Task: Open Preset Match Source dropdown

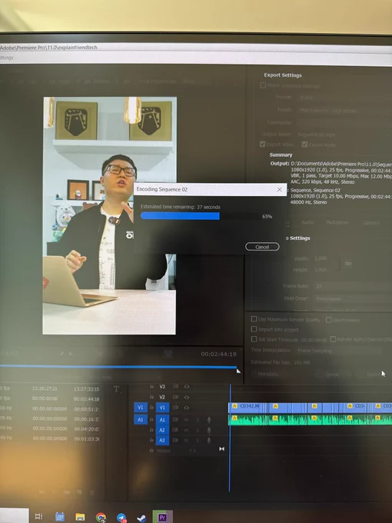Action: (x=344, y=110)
